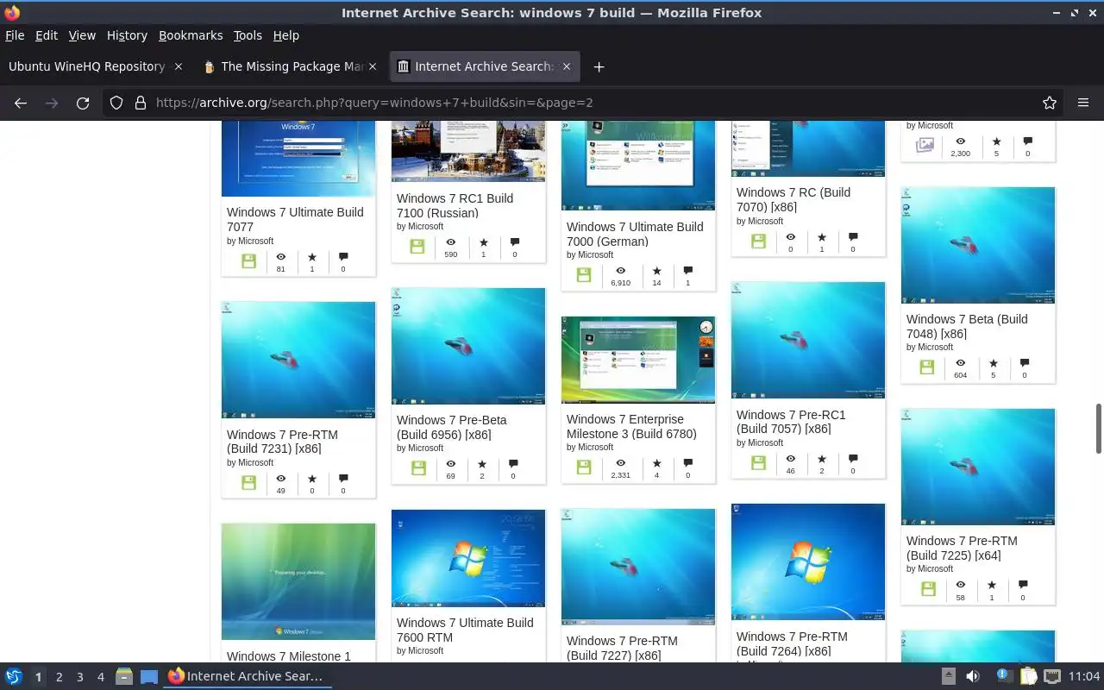Open the Bookmarks menu
The image size is (1104, 690).
pos(191,35)
